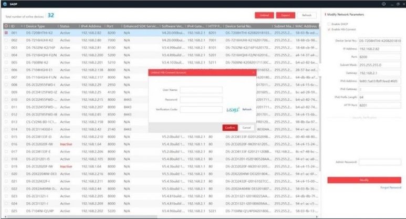Click software version V4.20.000 of row 001
This screenshot has width=406, height=219.
click(x=173, y=33)
